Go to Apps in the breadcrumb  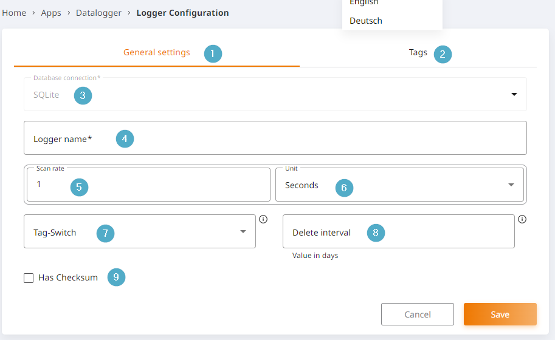coord(51,13)
